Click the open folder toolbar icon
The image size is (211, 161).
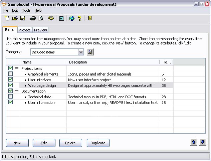pos(15,18)
